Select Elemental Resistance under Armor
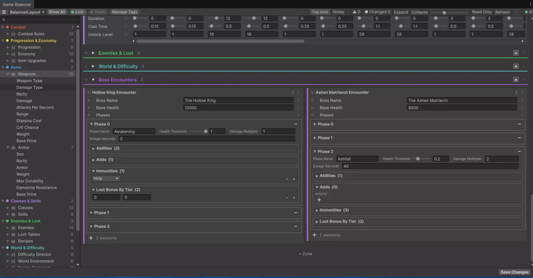 [36, 188]
